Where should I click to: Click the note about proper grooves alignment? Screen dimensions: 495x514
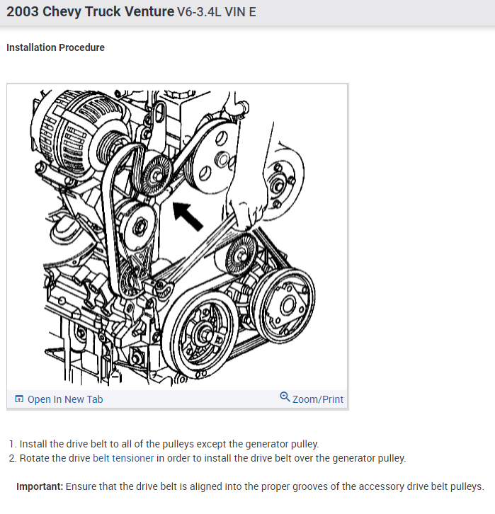[275, 486]
